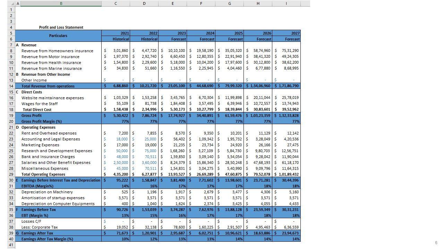444x249 pixels.
Task: Click the Marketing Expenses label cell
Action: [40, 145]
